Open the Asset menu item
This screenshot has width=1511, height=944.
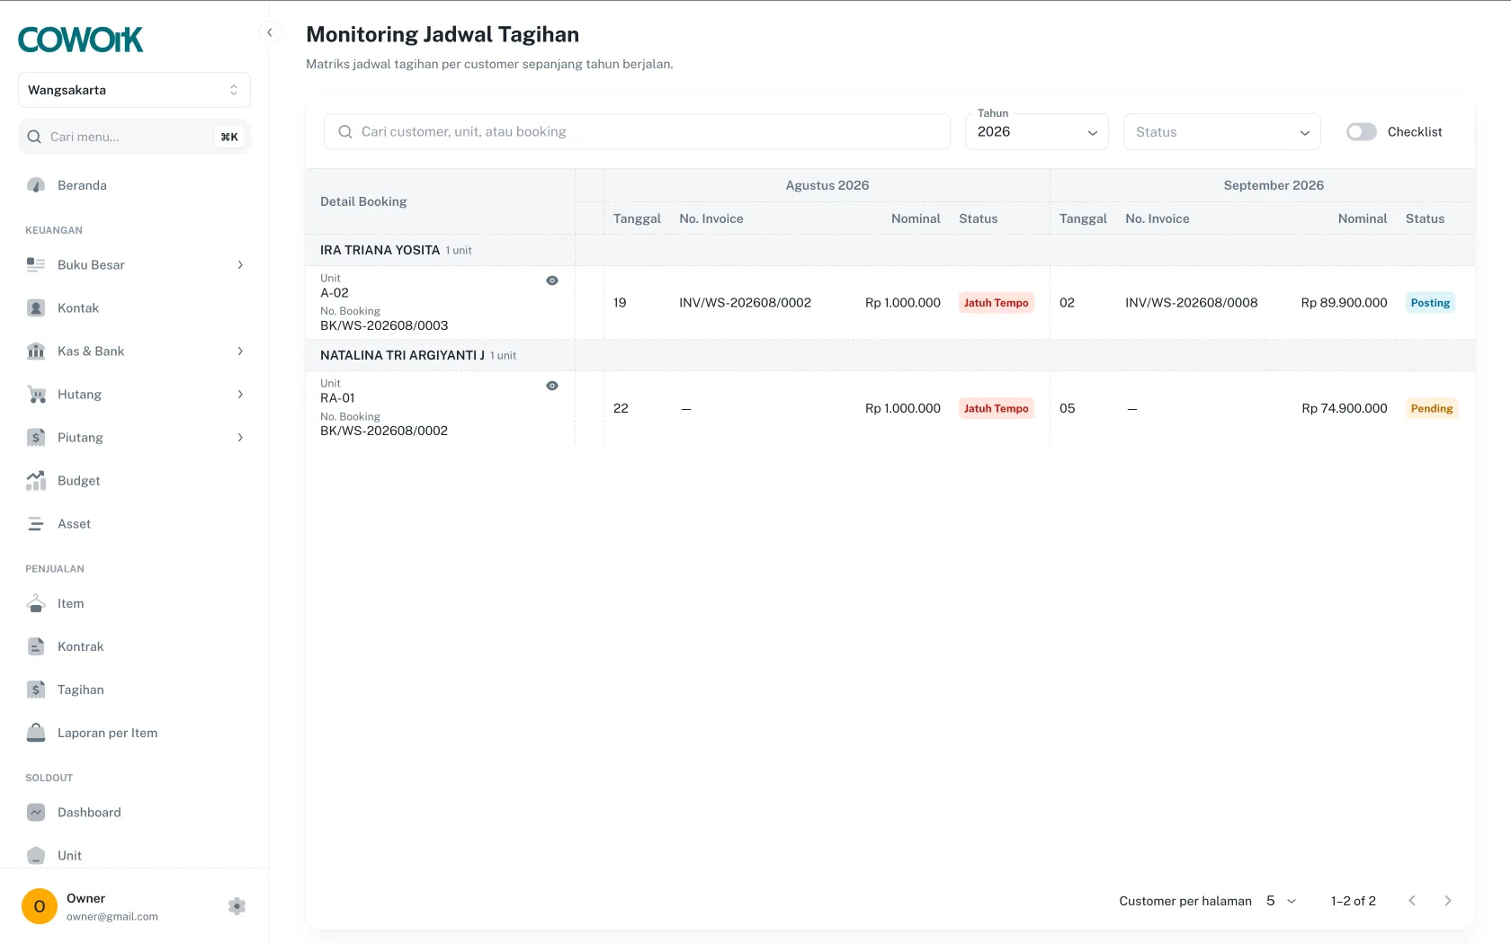tap(134, 523)
